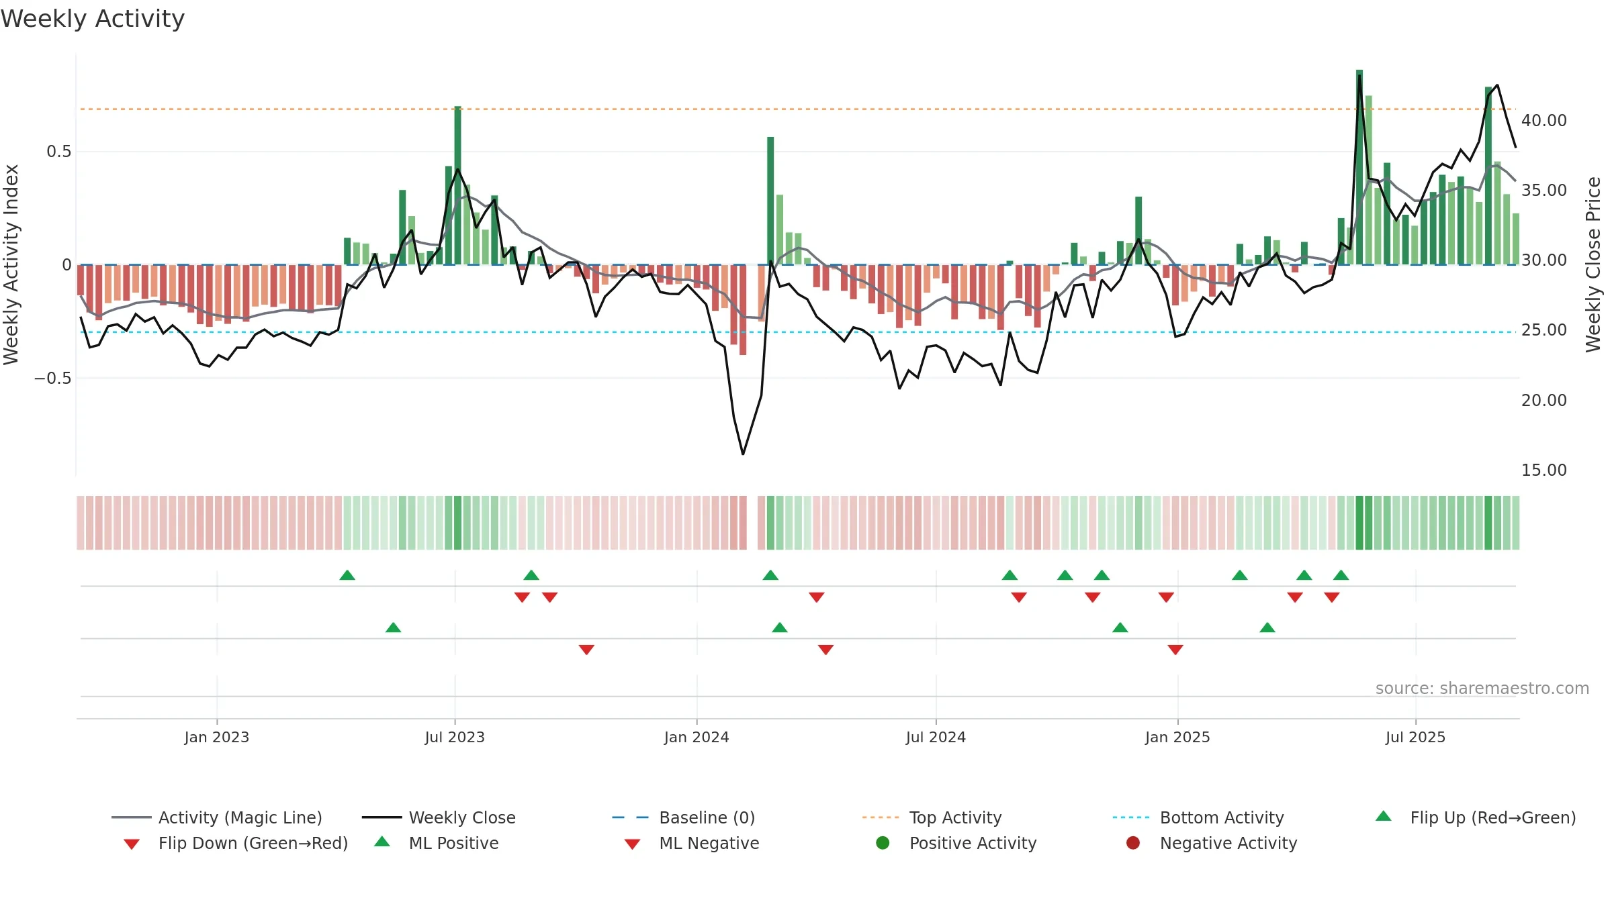This screenshot has width=1612, height=906.
Task: Click the orange dotted Top Activity legend swatch
Action: click(x=881, y=817)
